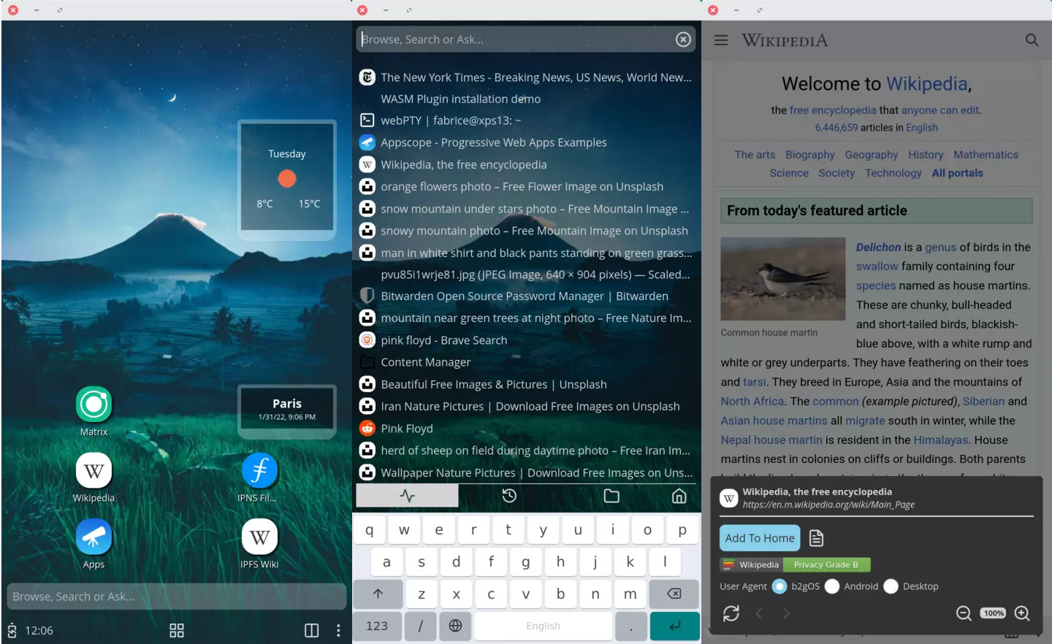Select the Desktop user agent radio button
Image resolution: width=1052 pixels, height=644 pixels.
click(x=891, y=586)
